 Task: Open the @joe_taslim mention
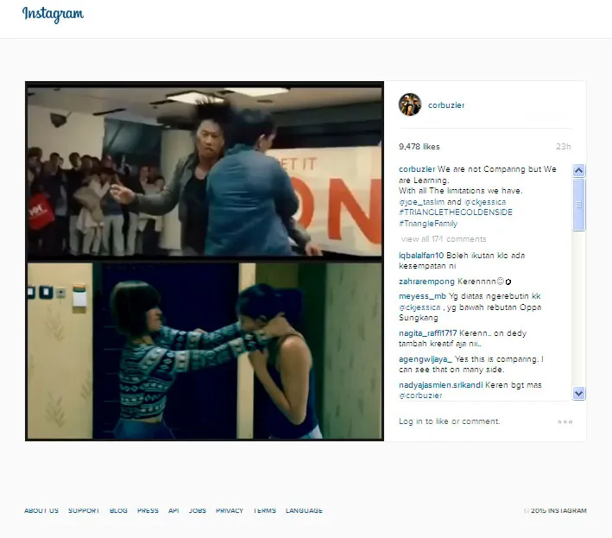coord(421,202)
